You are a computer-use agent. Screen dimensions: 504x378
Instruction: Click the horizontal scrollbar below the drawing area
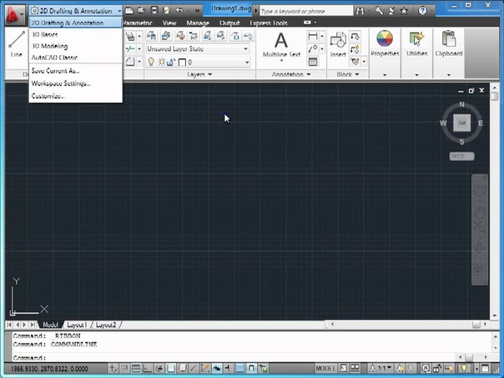pyautogui.click(x=408, y=325)
